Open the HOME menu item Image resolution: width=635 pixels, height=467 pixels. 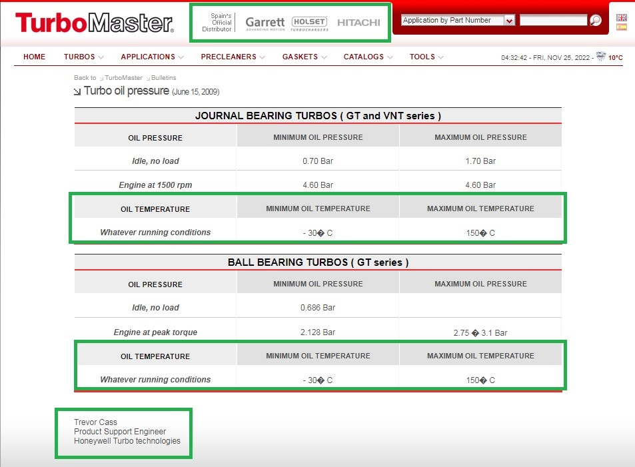[x=35, y=57]
